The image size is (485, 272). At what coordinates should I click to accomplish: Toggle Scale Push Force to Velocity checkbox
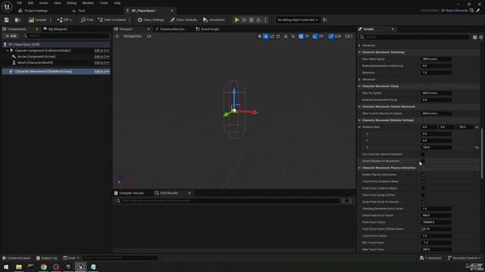(423, 202)
